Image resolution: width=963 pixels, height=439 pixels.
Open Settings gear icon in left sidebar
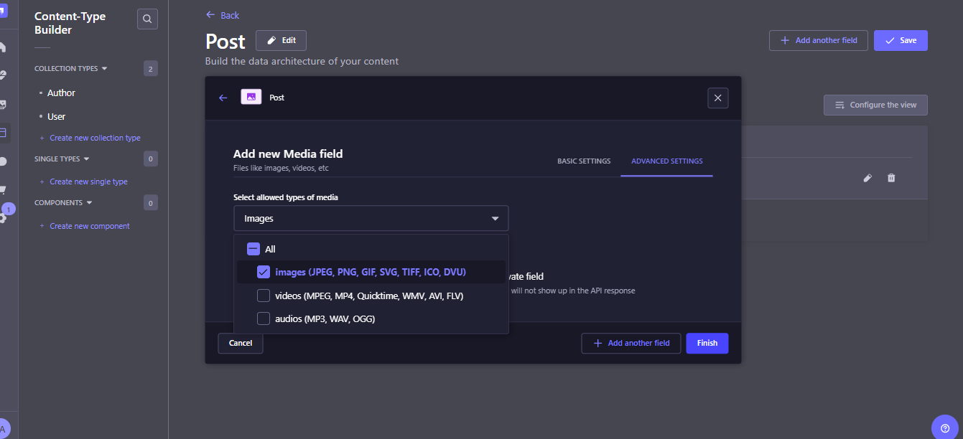(3, 218)
